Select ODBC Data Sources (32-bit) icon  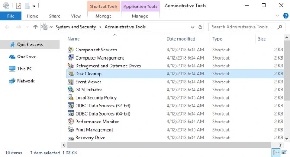[71, 106]
